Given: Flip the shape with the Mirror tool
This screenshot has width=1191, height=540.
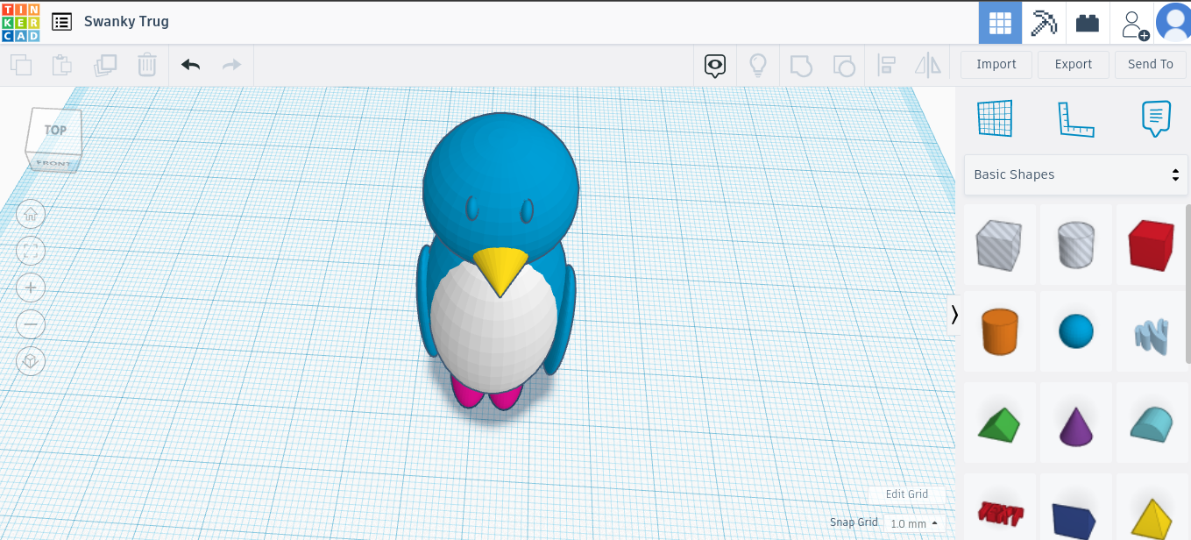Looking at the screenshot, I should [x=928, y=64].
